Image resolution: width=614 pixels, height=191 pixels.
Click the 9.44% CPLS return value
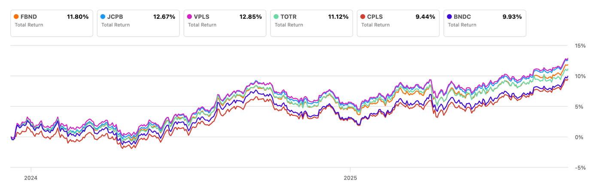426,17
